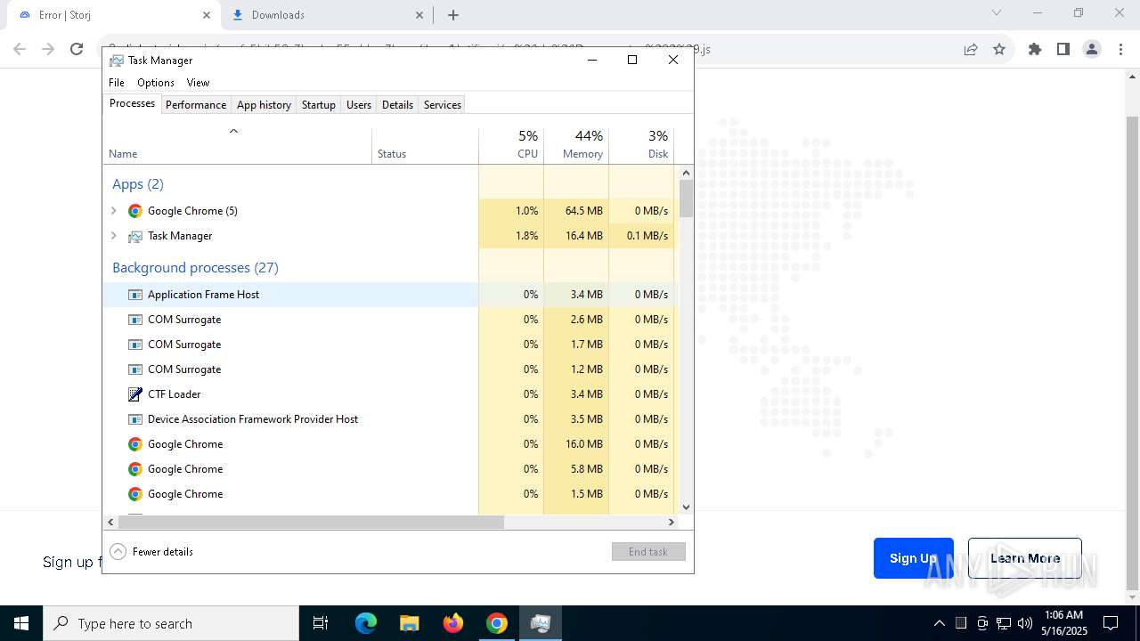Click the taskbar clock showing 1:06 AM
The image size is (1140, 641).
click(1063, 623)
